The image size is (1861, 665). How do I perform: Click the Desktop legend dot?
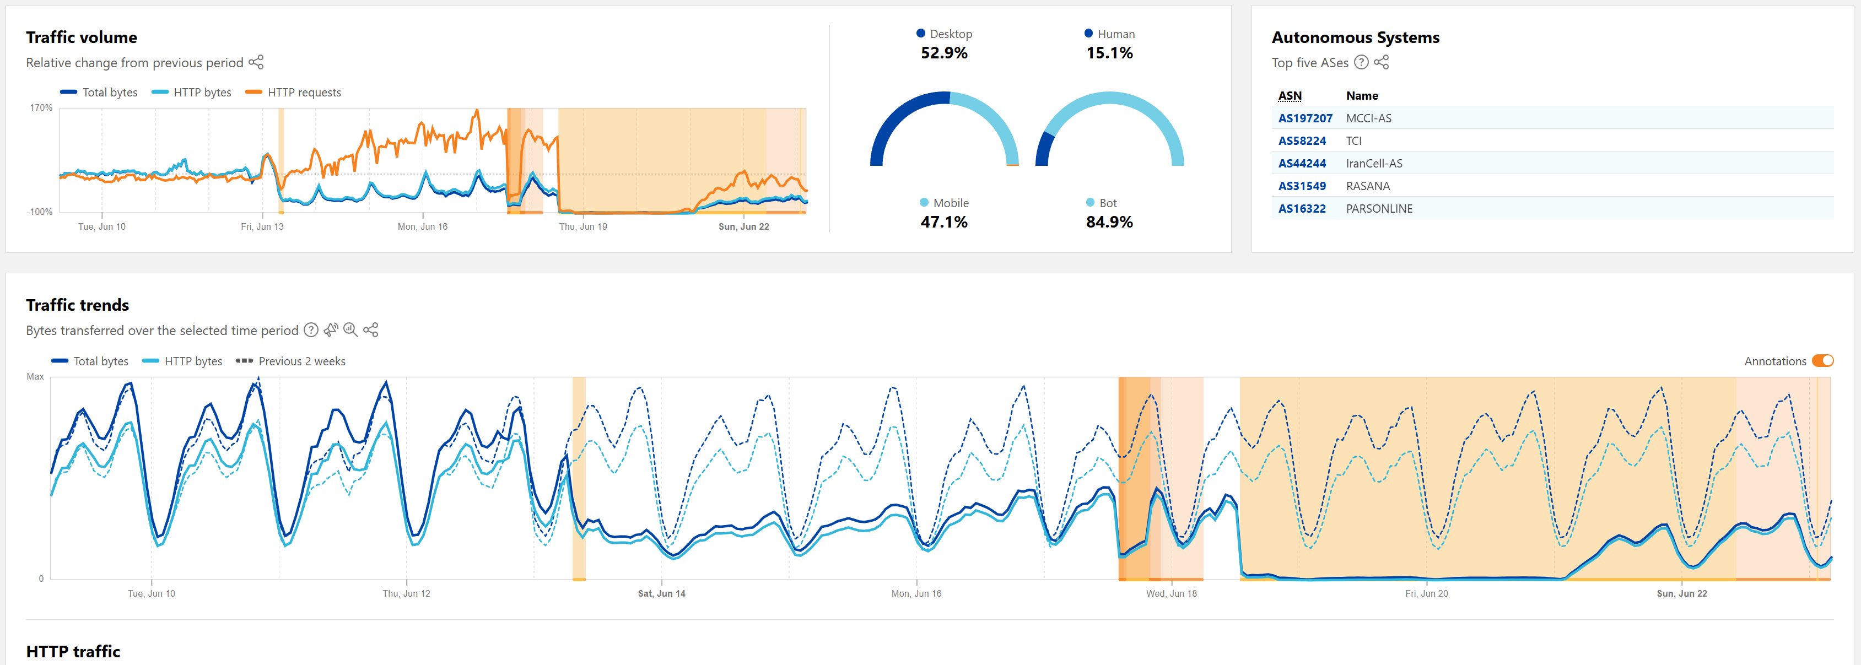click(920, 33)
